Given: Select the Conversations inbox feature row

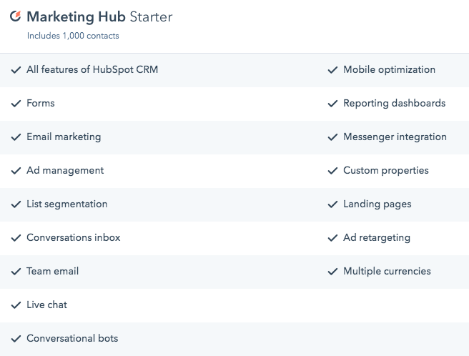Looking at the screenshot, I should click(73, 238).
